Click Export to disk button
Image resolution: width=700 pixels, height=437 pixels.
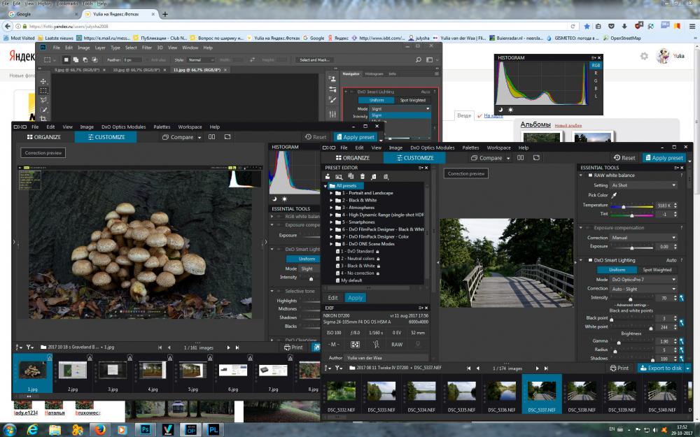pos(660,368)
